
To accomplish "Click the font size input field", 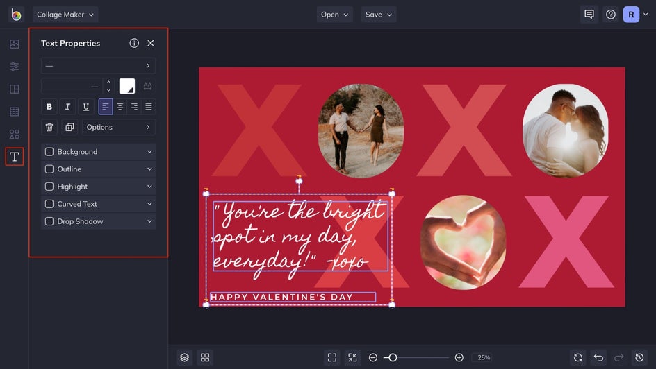I will 72,87.
